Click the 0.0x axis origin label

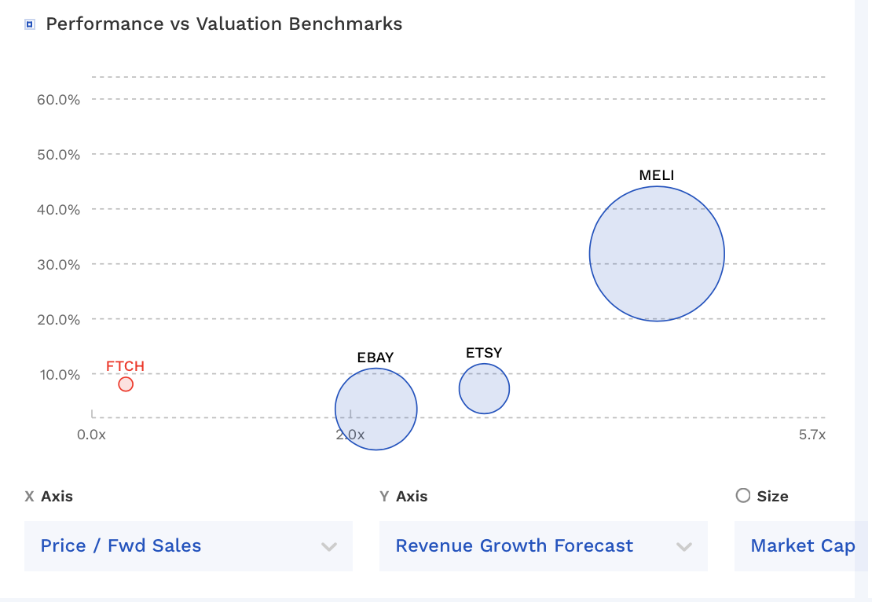pos(92,434)
